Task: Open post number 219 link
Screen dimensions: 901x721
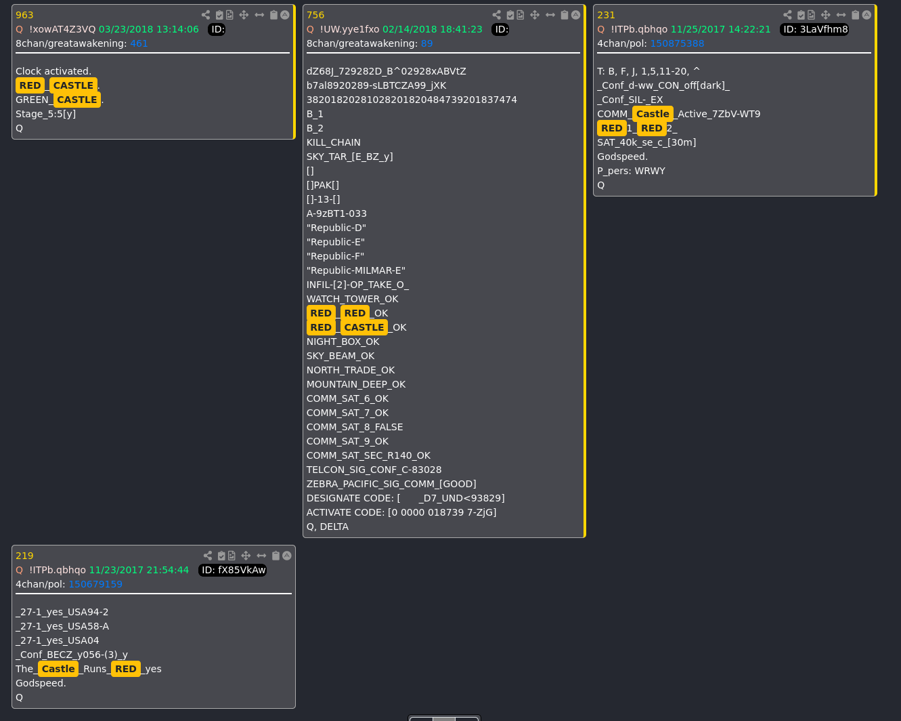Action: coord(24,556)
